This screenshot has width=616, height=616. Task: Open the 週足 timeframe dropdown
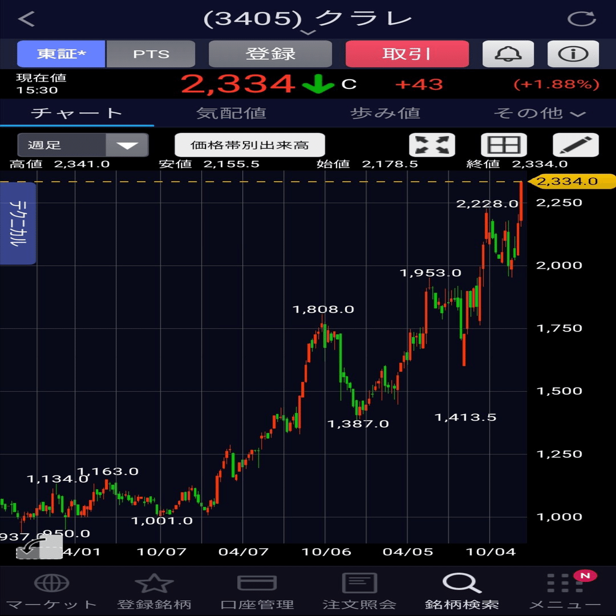[83, 145]
